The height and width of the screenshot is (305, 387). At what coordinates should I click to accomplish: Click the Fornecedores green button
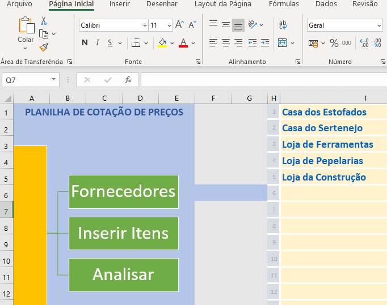[124, 192]
